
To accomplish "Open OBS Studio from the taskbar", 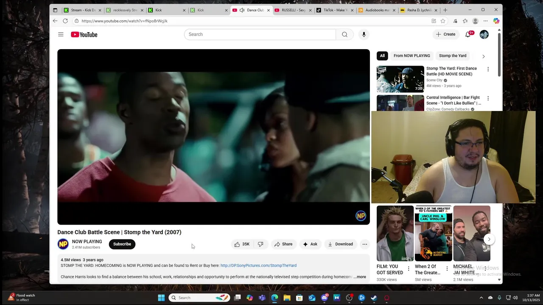I will pyautogui.click(x=349, y=298).
